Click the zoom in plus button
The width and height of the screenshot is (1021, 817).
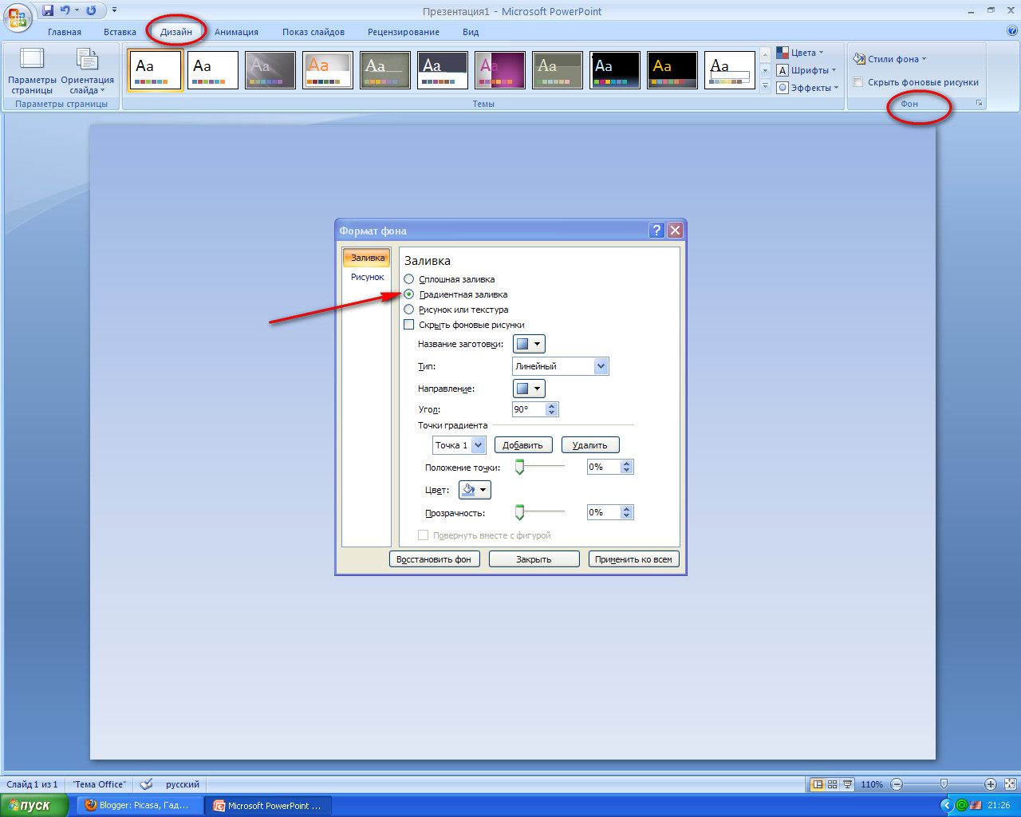coord(991,784)
